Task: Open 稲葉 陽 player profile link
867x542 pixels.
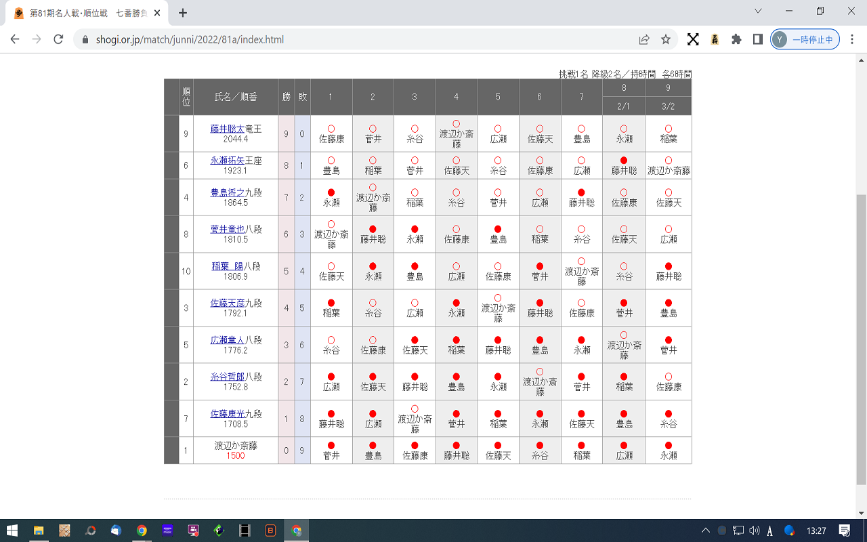Action: (228, 267)
